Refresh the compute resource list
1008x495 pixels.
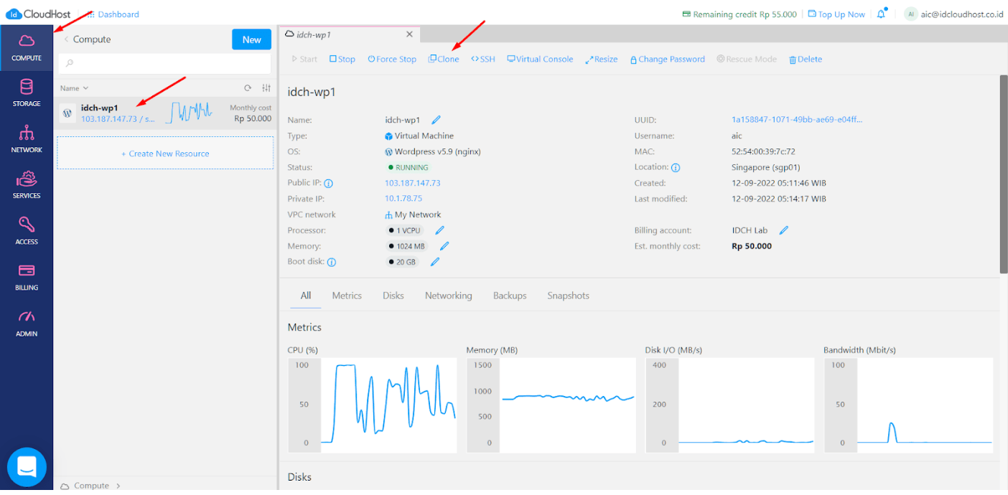(x=248, y=88)
